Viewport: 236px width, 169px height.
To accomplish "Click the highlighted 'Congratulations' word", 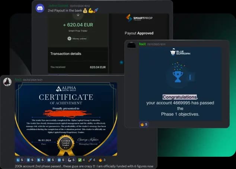I will tap(180, 97).
